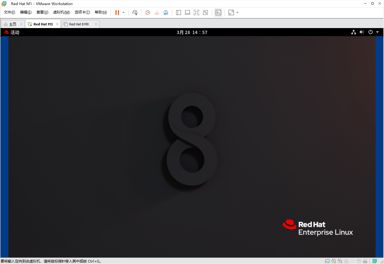Click the printer device status icon
Image resolution: width=384 pixels, height=264 pixels.
point(346,261)
